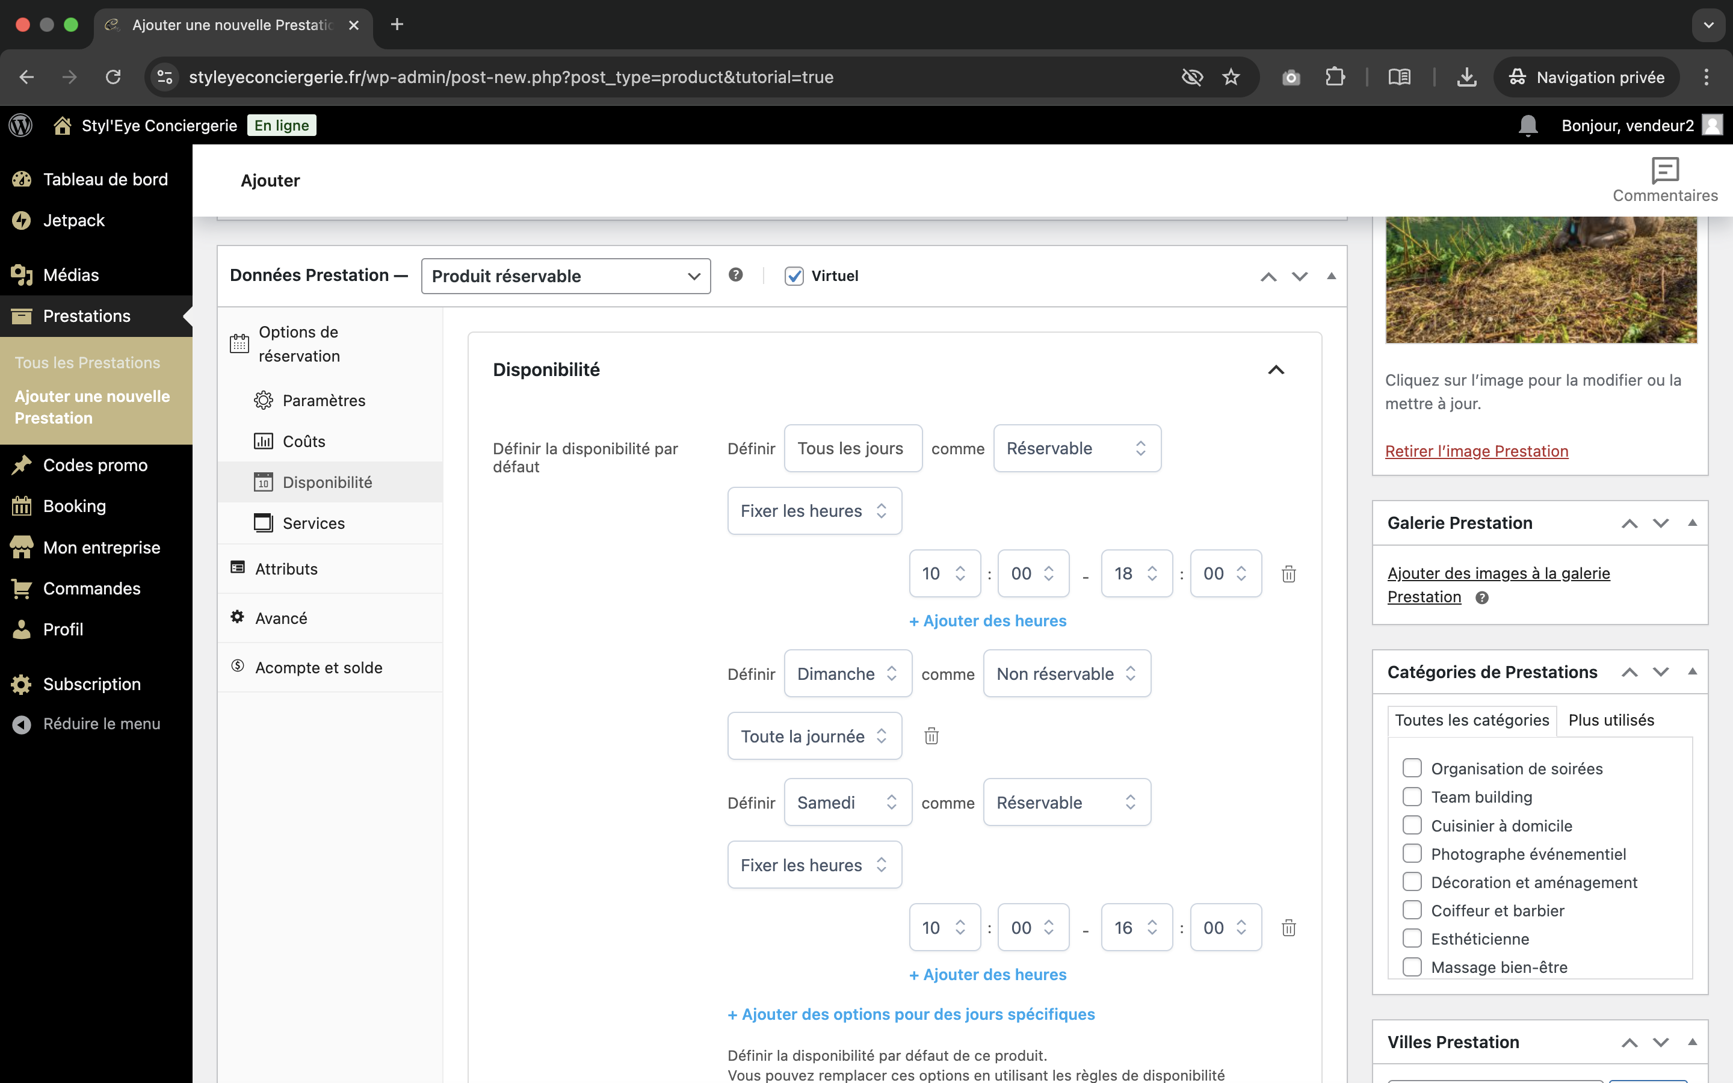Delete the Dimanche availability rule
This screenshot has width=1733, height=1083.
[x=931, y=736]
